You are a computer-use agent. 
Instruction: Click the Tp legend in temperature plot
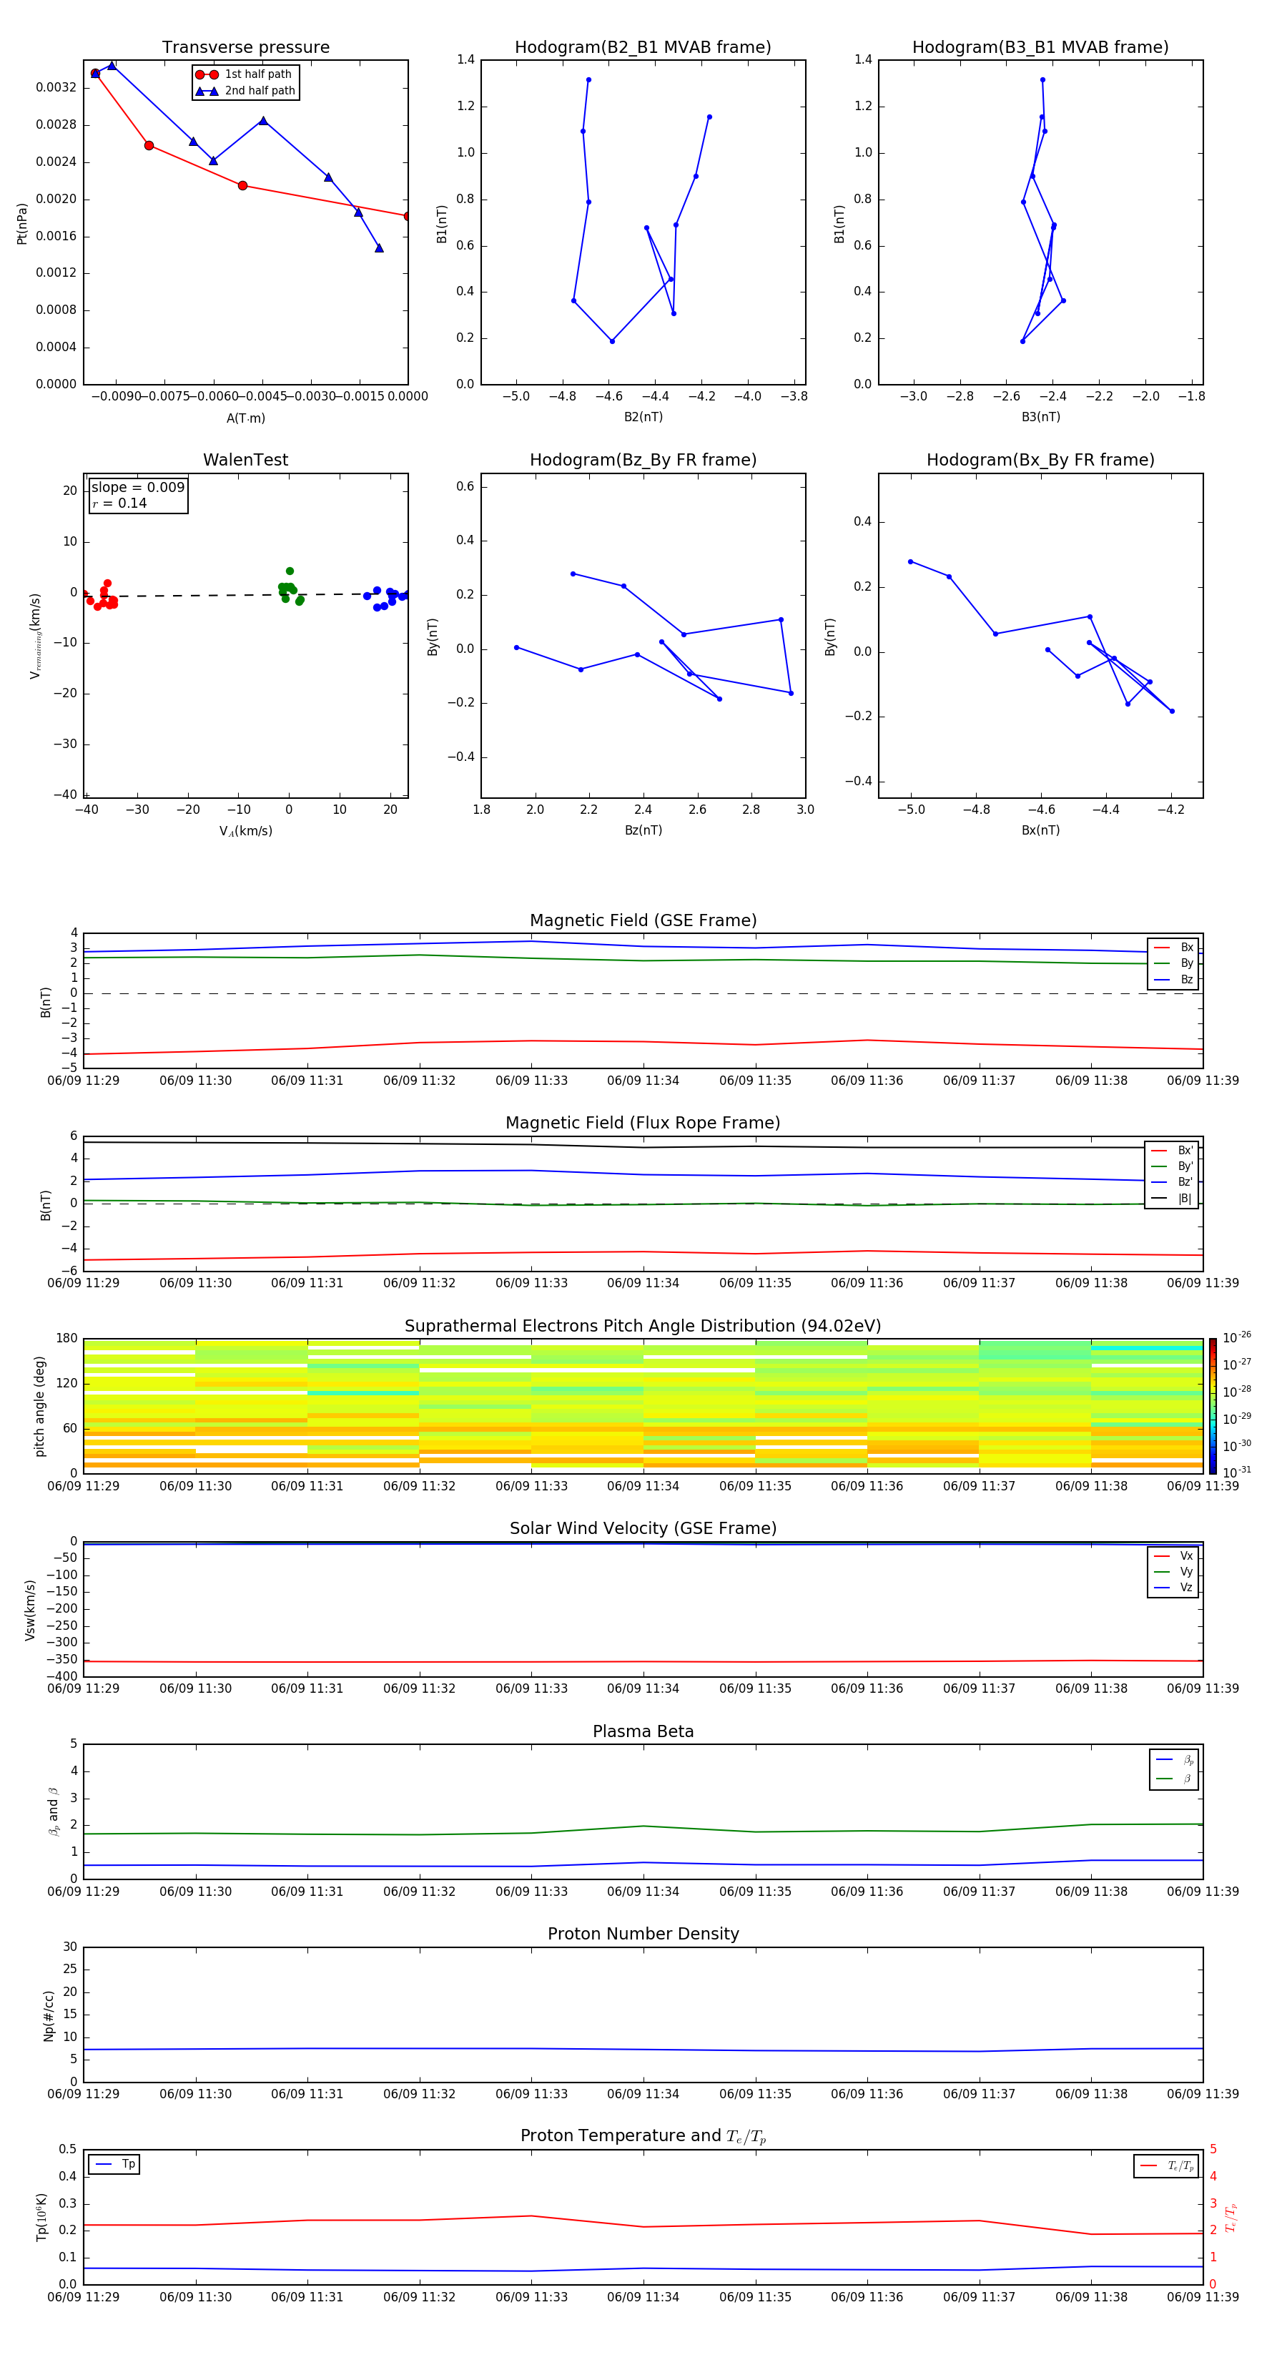tap(114, 2165)
